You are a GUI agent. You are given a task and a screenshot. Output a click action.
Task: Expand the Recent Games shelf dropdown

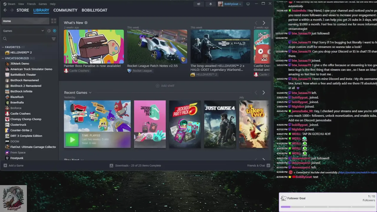tap(90, 92)
